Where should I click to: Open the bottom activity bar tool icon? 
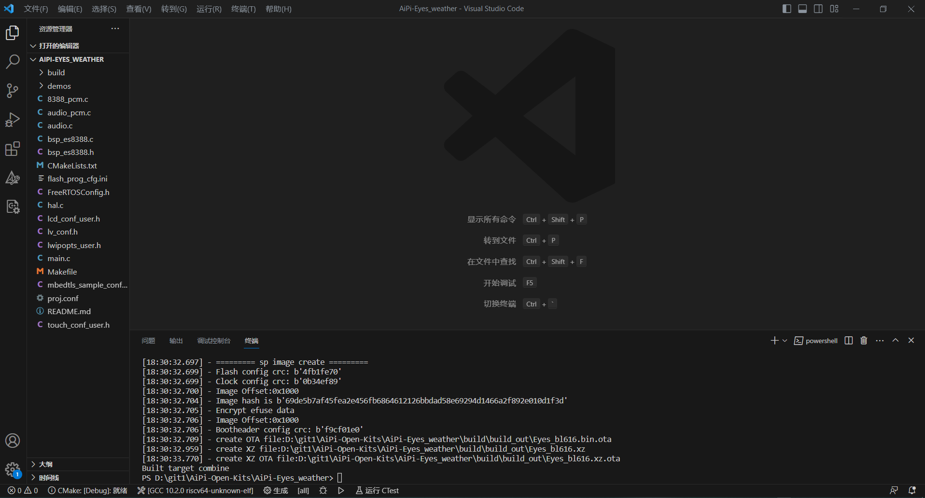point(13,207)
